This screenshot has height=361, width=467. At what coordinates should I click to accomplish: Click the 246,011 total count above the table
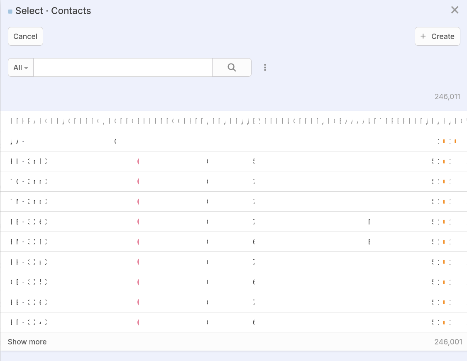tap(447, 97)
